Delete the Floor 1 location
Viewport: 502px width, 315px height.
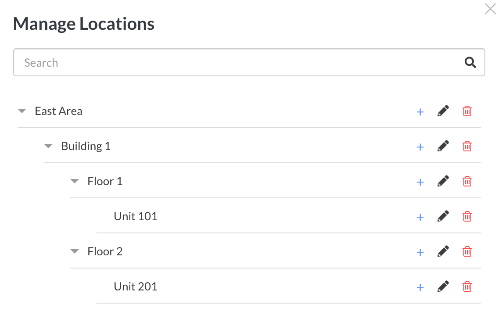[467, 181]
